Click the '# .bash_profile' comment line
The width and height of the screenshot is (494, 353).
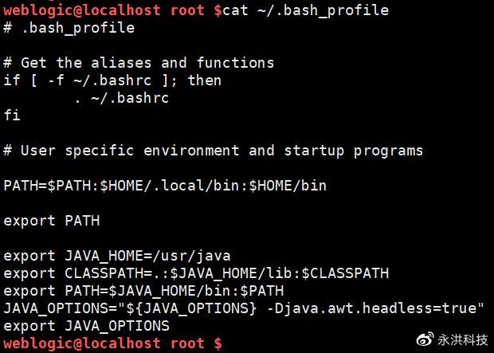(69, 28)
